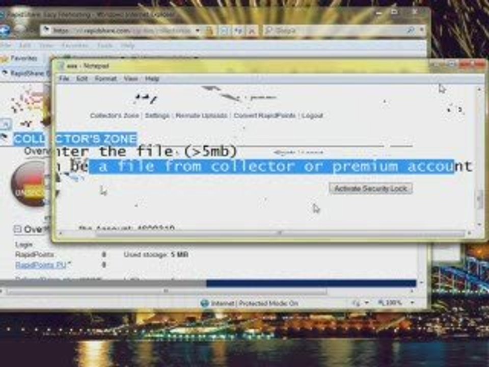Viewport: 489px width, 367px height.
Task: Click the Compatibility View icon beside the lock
Action: pyautogui.click(x=225, y=31)
